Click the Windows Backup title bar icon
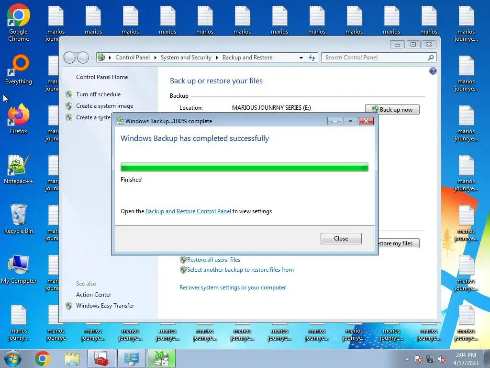The image size is (490, 368). (119, 121)
